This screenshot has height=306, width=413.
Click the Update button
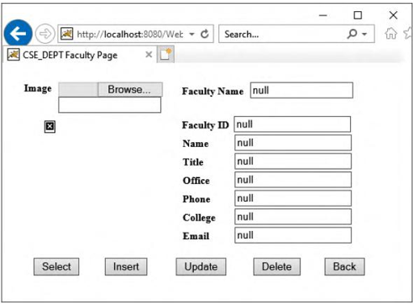pos(201,266)
